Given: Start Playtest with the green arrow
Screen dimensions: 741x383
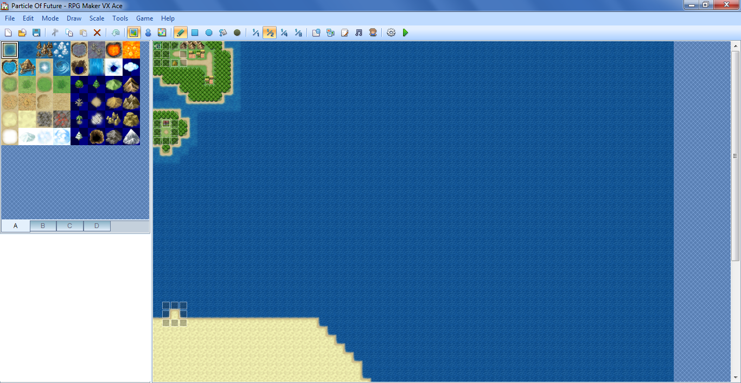Looking at the screenshot, I should [x=405, y=33].
